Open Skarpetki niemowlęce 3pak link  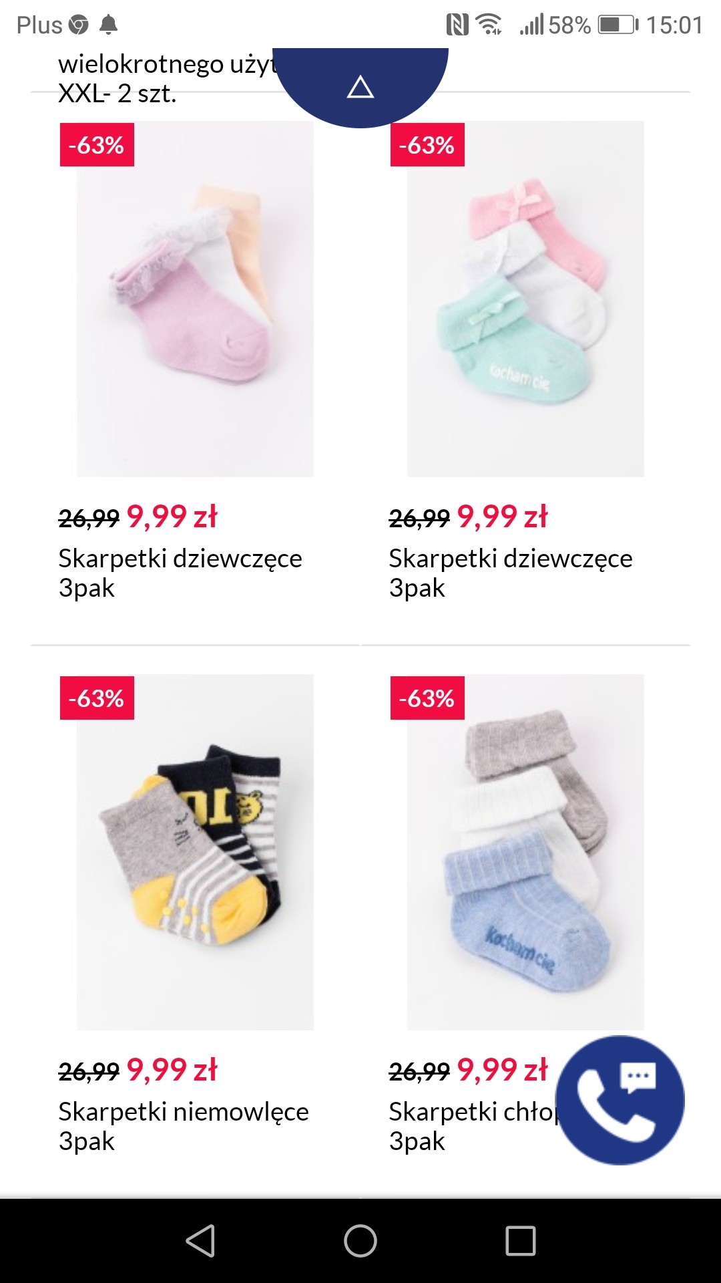(x=184, y=1127)
